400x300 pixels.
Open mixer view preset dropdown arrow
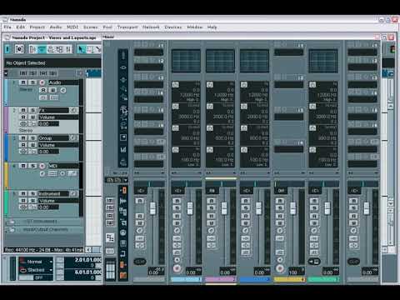pyautogui.click(x=126, y=180)
